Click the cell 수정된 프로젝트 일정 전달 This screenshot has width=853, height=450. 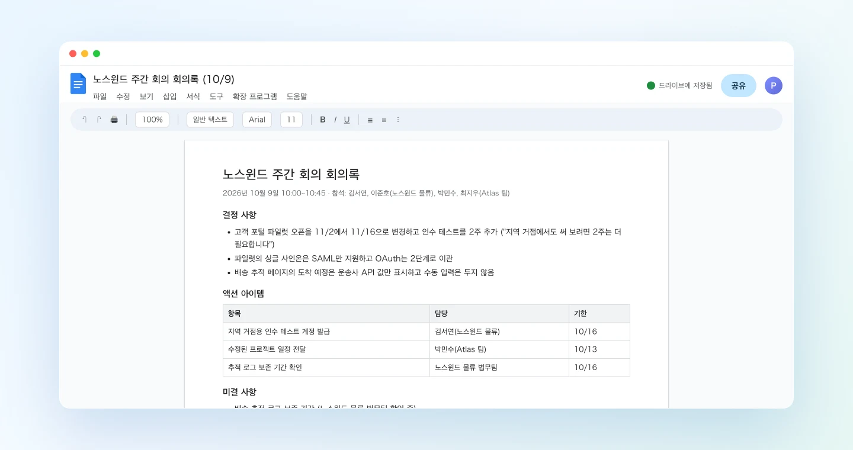click(326, 349)
